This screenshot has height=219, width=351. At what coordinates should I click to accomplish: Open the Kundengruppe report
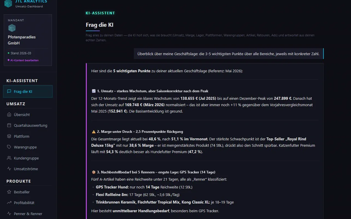28,158
